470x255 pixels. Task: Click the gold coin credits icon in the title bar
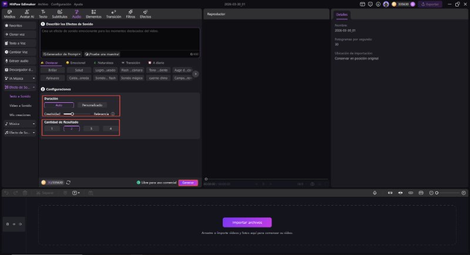coord(394,4)
